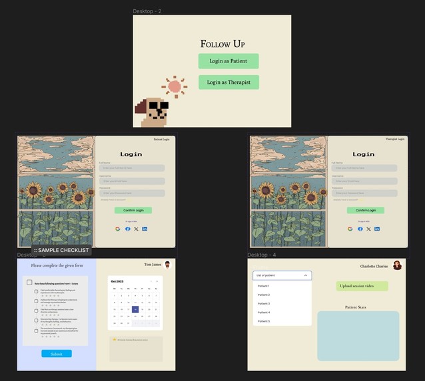
Task: Select sunflower illustration in Therapist Login frame
Action: point(288,191)
